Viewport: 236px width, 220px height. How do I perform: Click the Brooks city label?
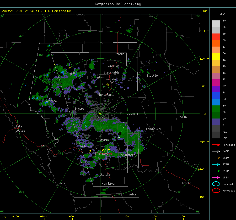186,183
